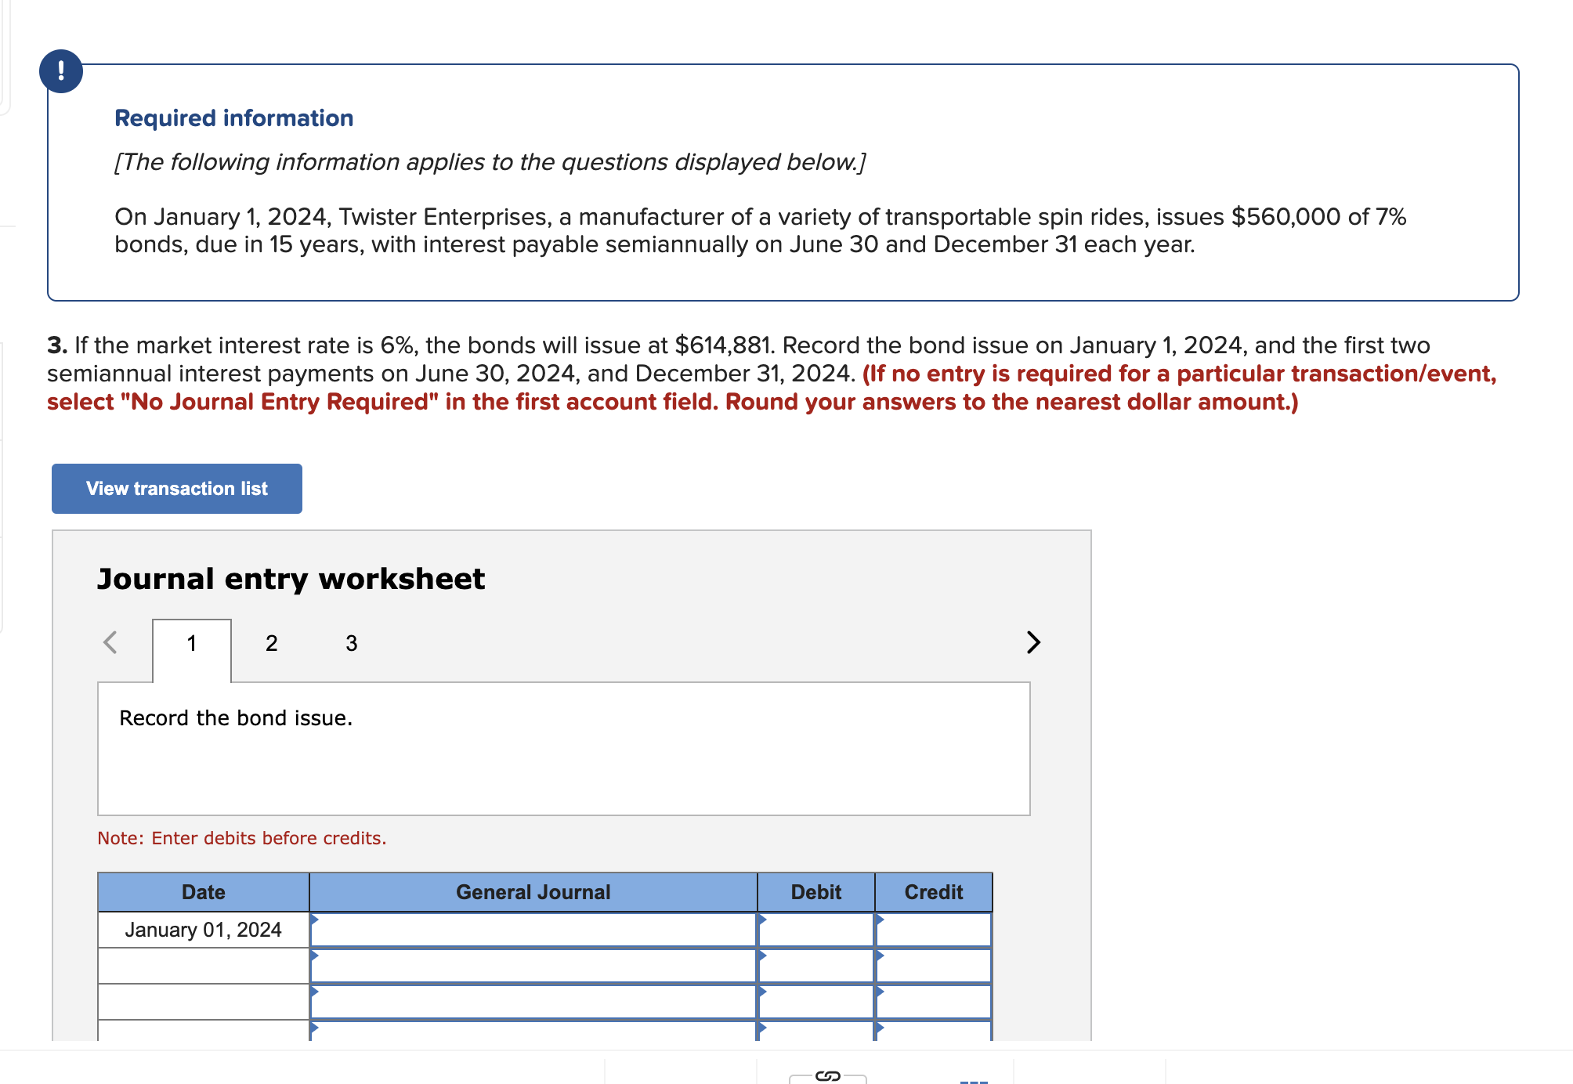
Task: Switch to journal entry tab 3
Action: (x=351, y=642)
